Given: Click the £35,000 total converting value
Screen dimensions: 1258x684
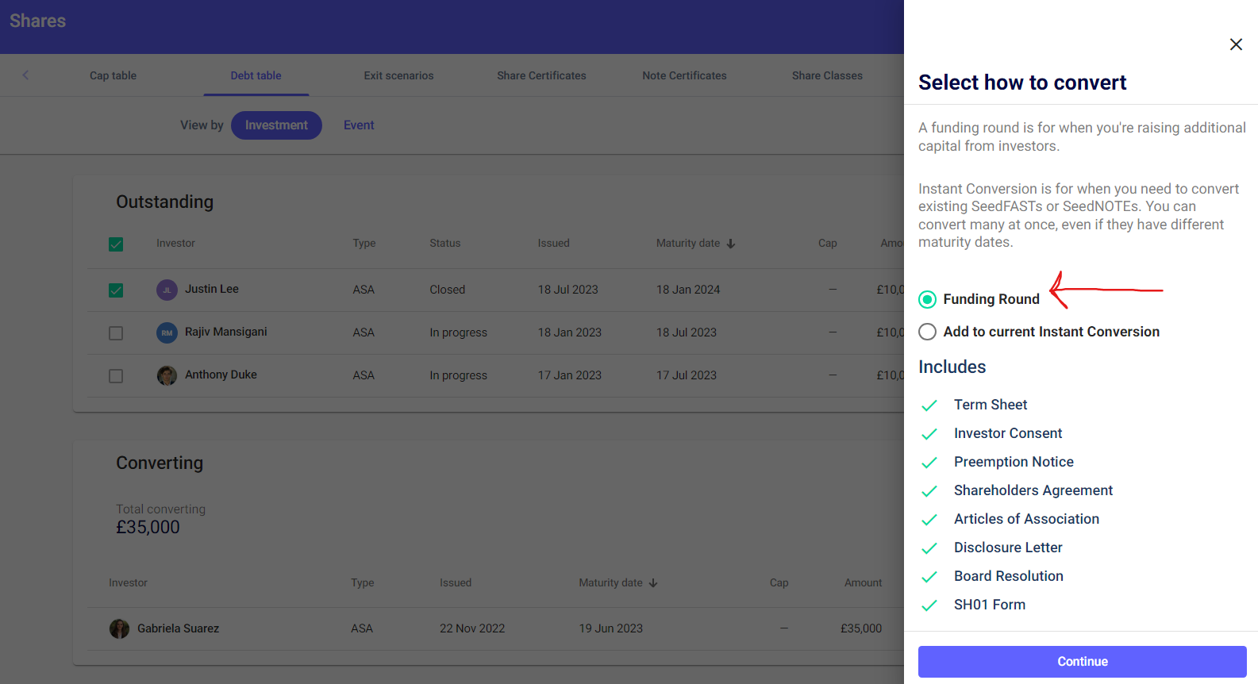Looking at the screenshot, I should (x=148, y=528).
